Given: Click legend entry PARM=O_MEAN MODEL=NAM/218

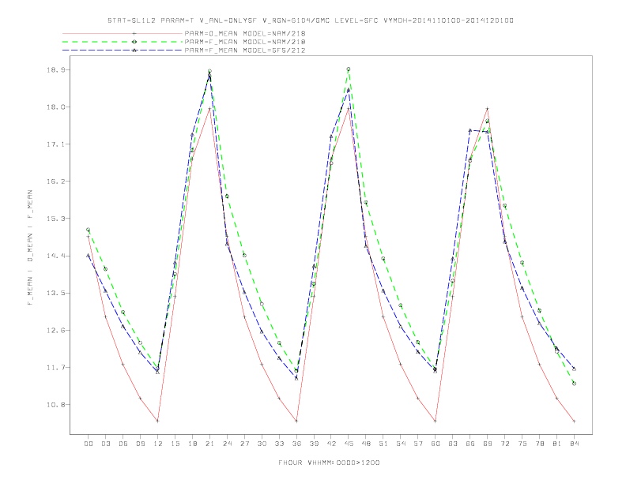Looking at the screenshot, I should 245,33.
